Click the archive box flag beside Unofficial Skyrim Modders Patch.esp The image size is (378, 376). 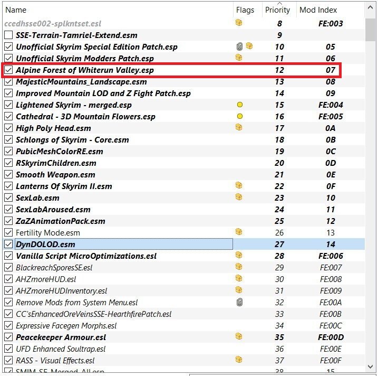coord(239,58)
